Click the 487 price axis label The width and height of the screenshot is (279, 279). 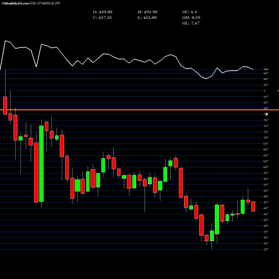pyautogui.click(x=266, y=203)
